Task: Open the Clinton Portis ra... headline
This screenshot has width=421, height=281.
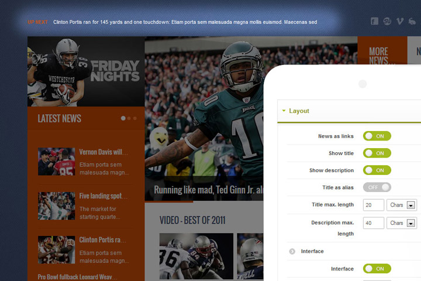Action: click(x=102, y=239)
